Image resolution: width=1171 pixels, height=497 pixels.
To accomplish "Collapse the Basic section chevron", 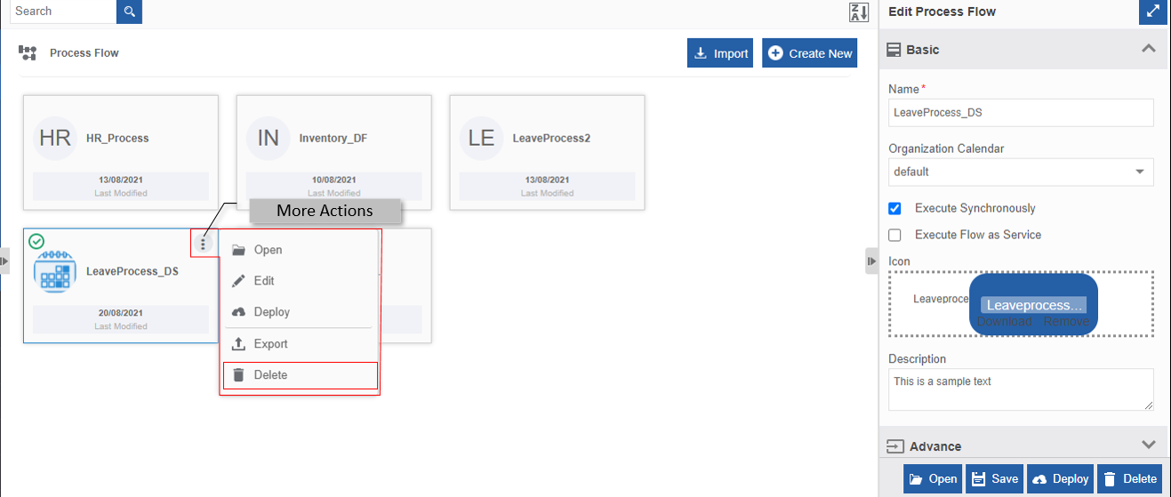I will [1148, 49].
